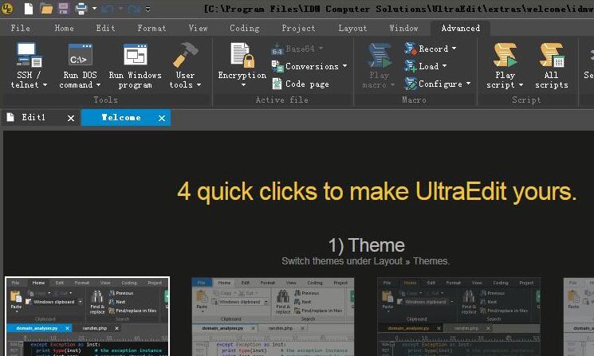Switch to the Coding ribbon tab
The height and width of the screenshot is (356, 594).
click(x=245, y=28)
